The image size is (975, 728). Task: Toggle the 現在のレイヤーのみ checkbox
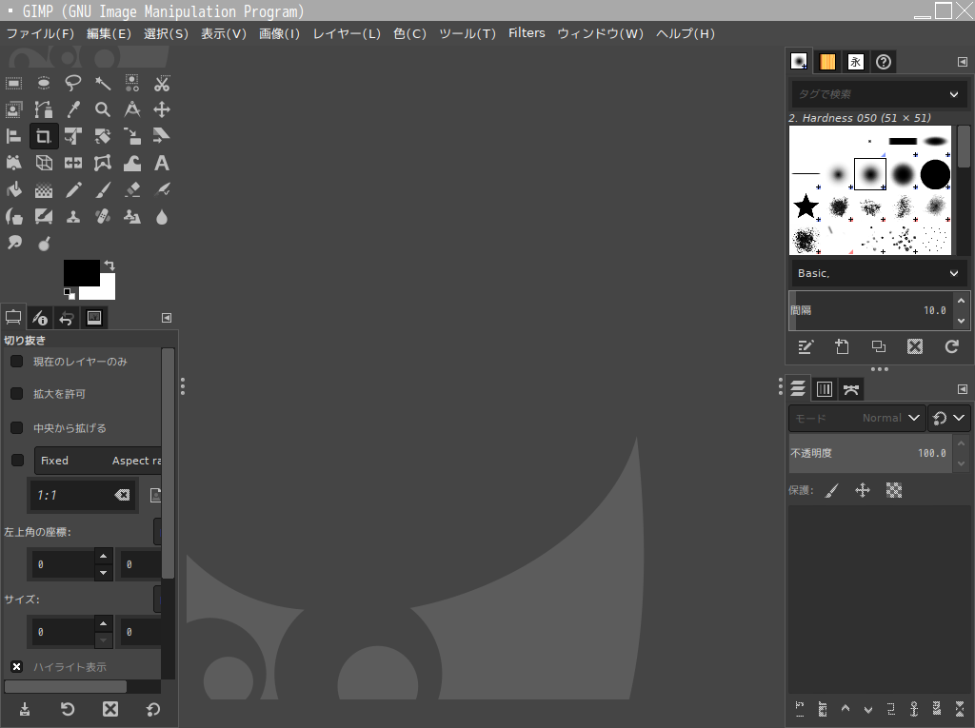(x=17, y=362)
